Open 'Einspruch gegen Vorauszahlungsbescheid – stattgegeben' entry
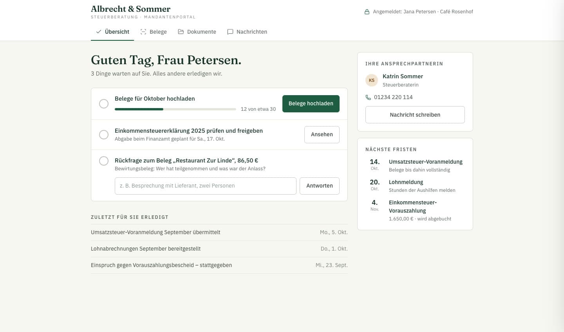The height and width of the screenshot is (332, 564). [x=219, y=265]
